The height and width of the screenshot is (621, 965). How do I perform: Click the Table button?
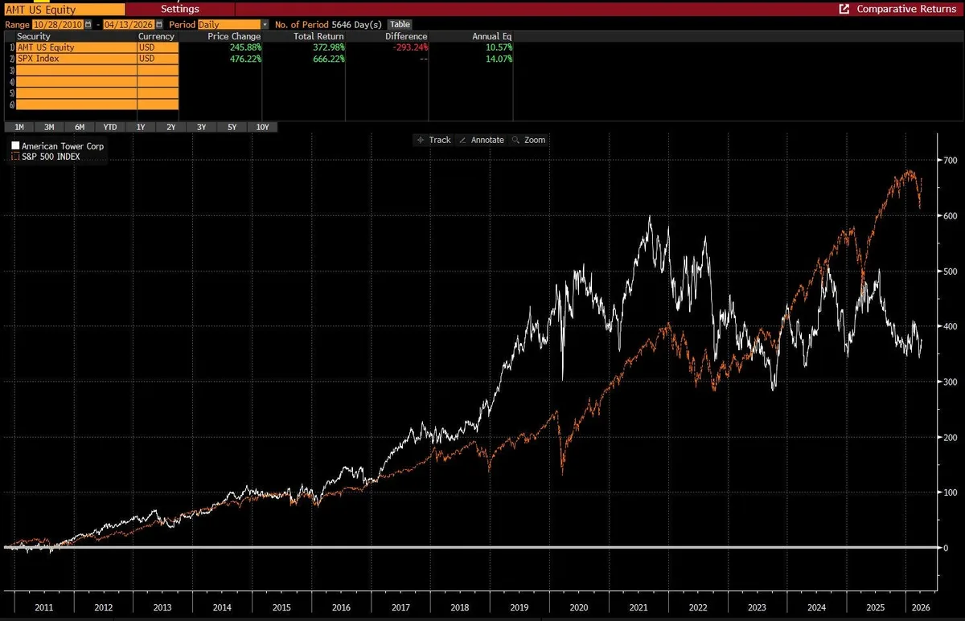tap(400, 24)
